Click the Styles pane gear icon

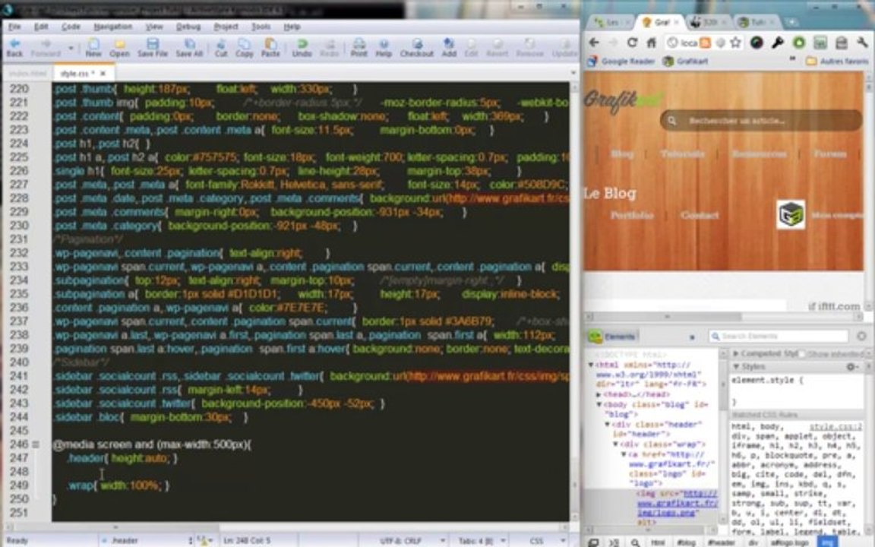pos(851,367)
